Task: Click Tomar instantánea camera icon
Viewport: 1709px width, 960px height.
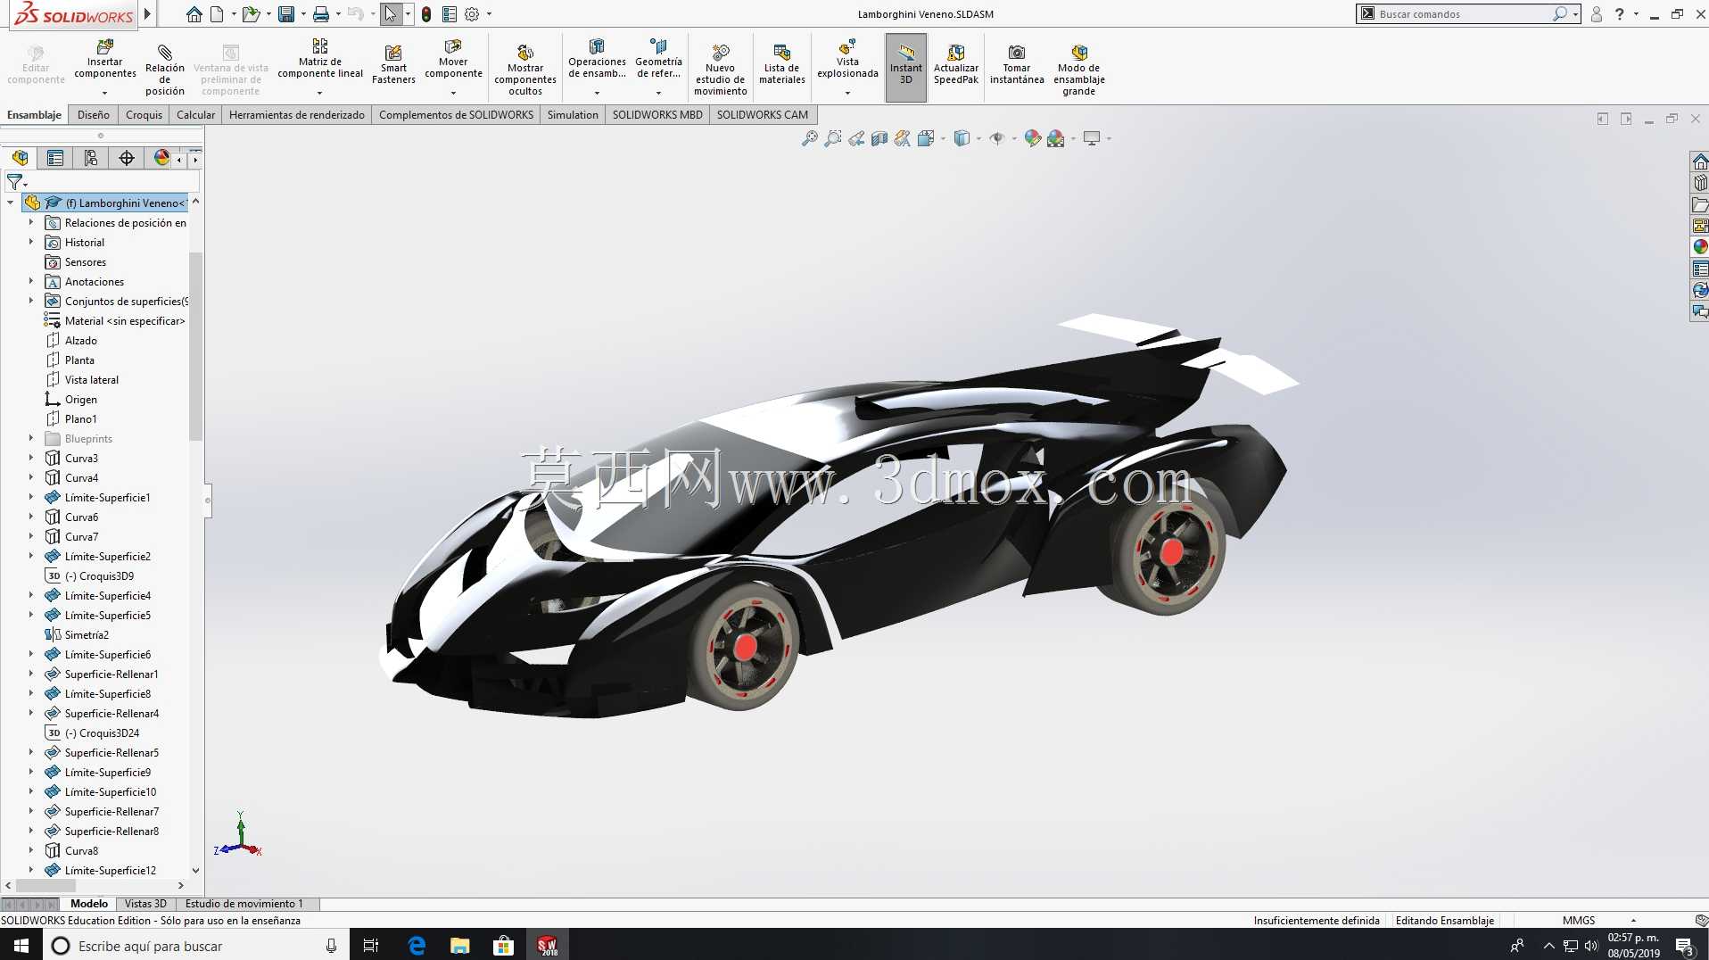Action: [x=1017, y=53]
